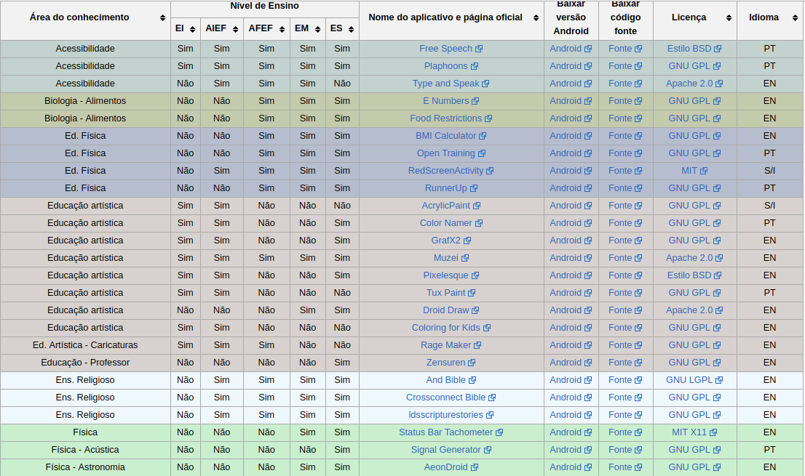This screenshot has height=476, width=805.
Task: Open Tux Paint link
Action: pyautogui.click(x=451, y=293)
